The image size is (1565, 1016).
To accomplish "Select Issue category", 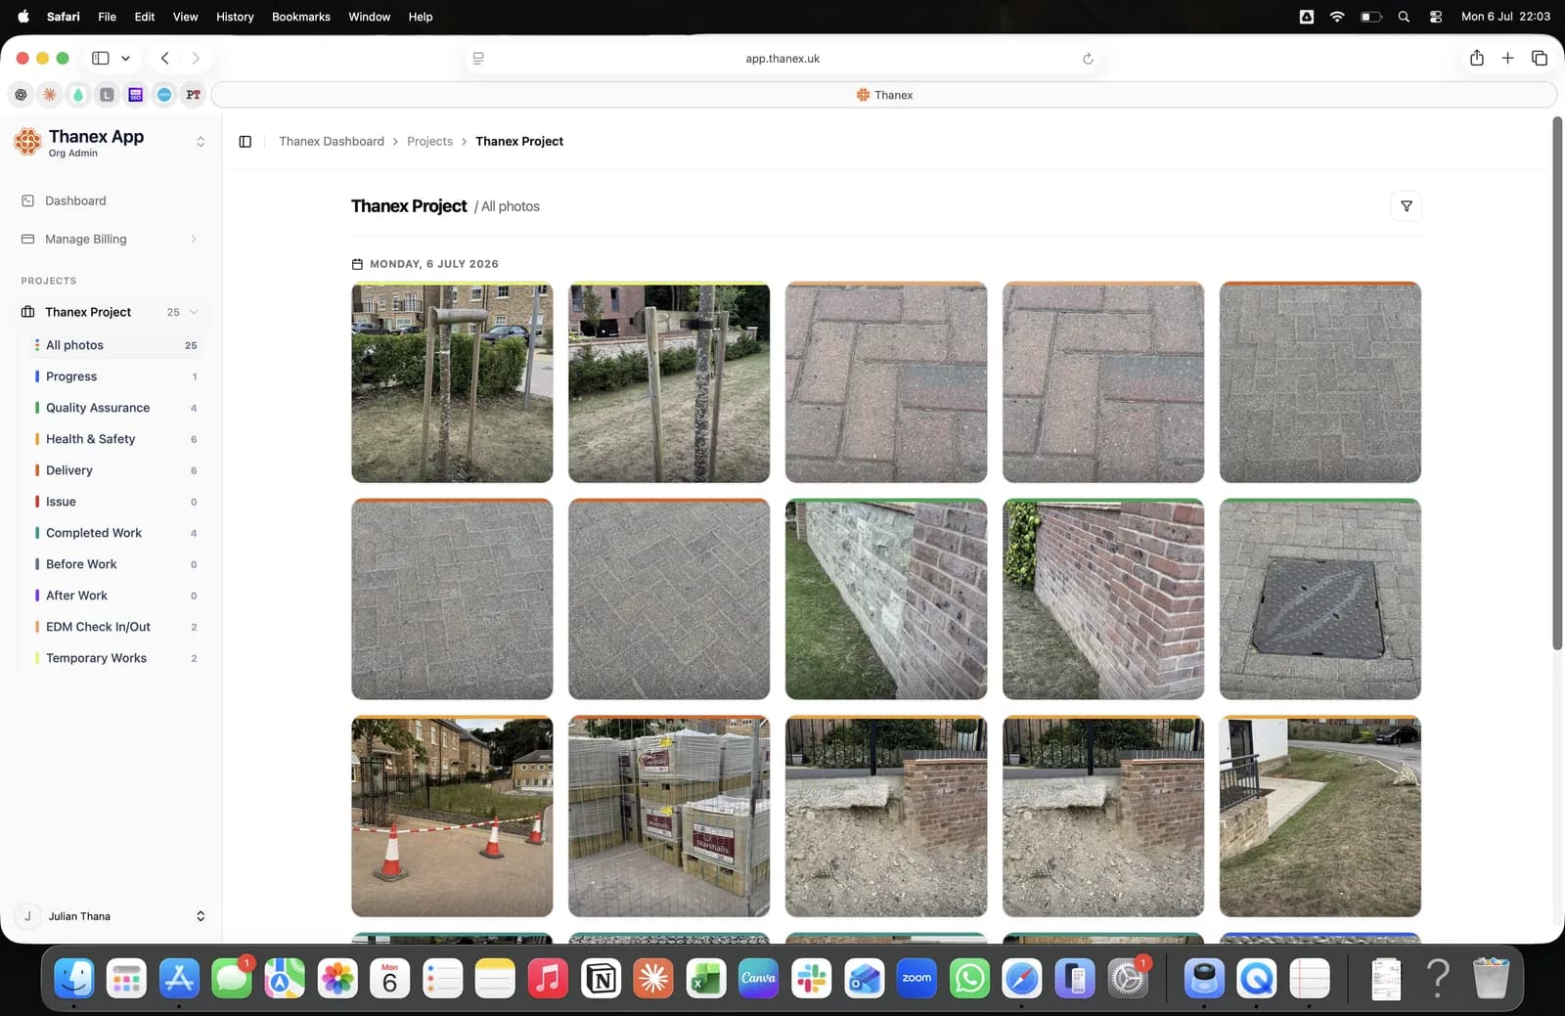I will [114, 502].
